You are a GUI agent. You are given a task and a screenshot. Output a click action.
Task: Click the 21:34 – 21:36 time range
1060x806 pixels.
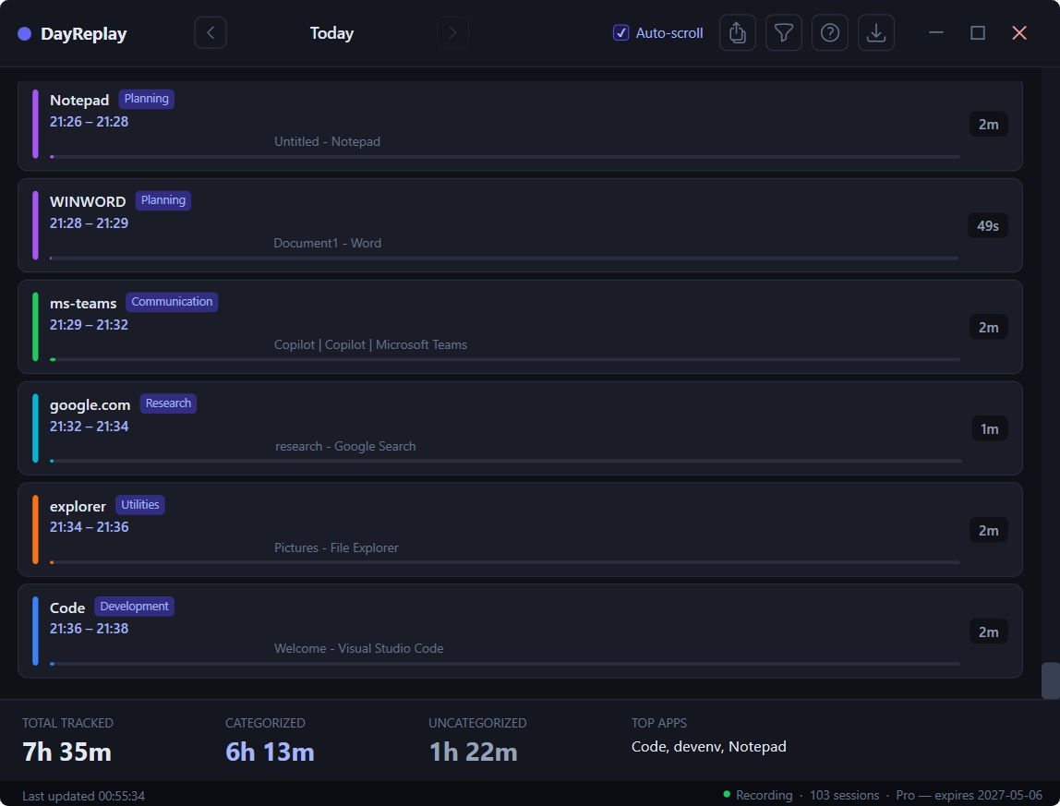[89, 527]
